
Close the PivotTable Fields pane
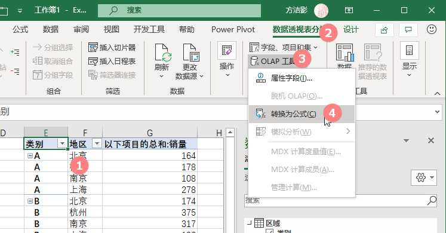pyautogui.click(x=431, y=140)
